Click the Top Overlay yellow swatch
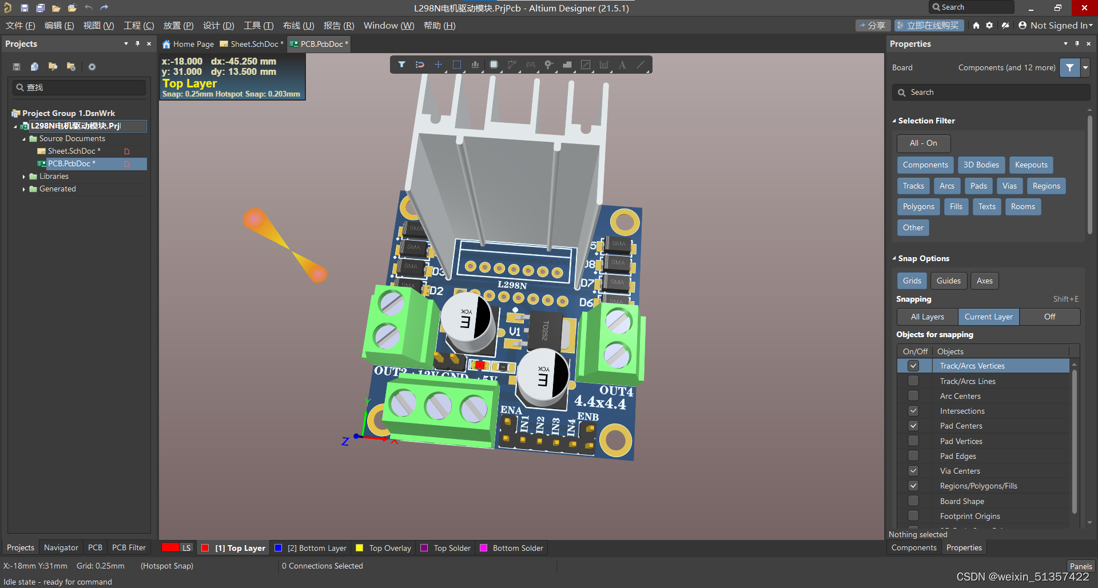Screen dimensions: 1098x588 (x=360, y=547)
